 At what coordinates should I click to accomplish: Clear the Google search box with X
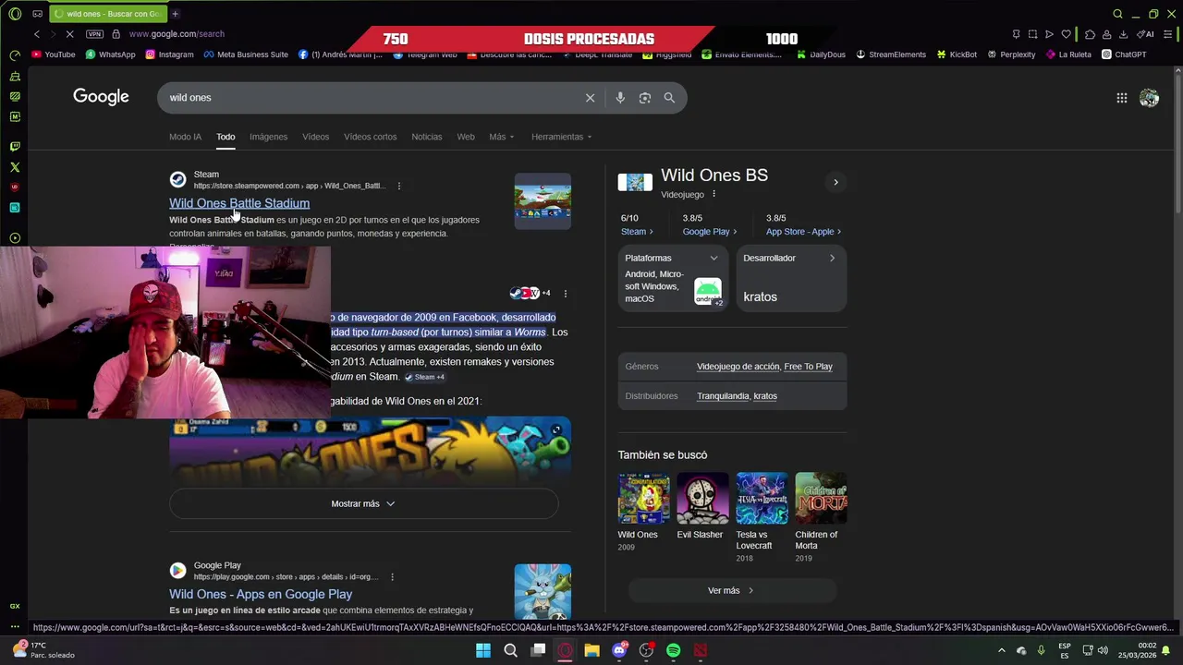pyautogui.click(x=590, y=98)
